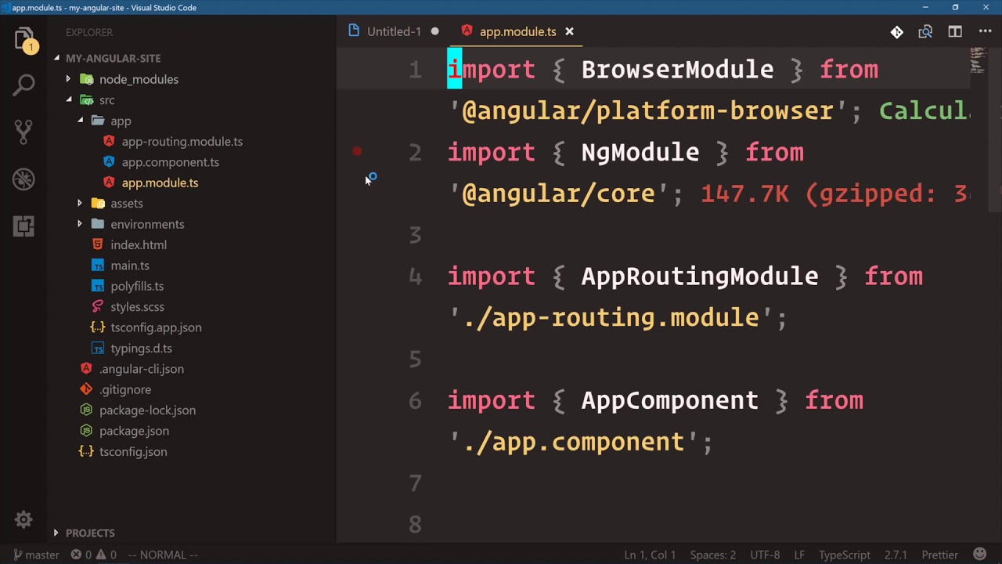Switch to the app.module.ts tab
1002x564 pixels.
tap(517, 31)
